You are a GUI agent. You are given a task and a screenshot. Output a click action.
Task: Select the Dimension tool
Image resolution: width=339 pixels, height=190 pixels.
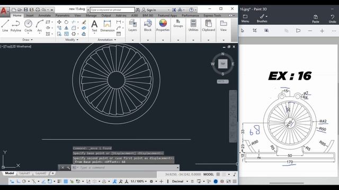[x=108, y=26]
